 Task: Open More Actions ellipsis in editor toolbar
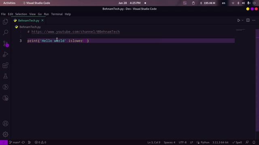tap(254, 21)
